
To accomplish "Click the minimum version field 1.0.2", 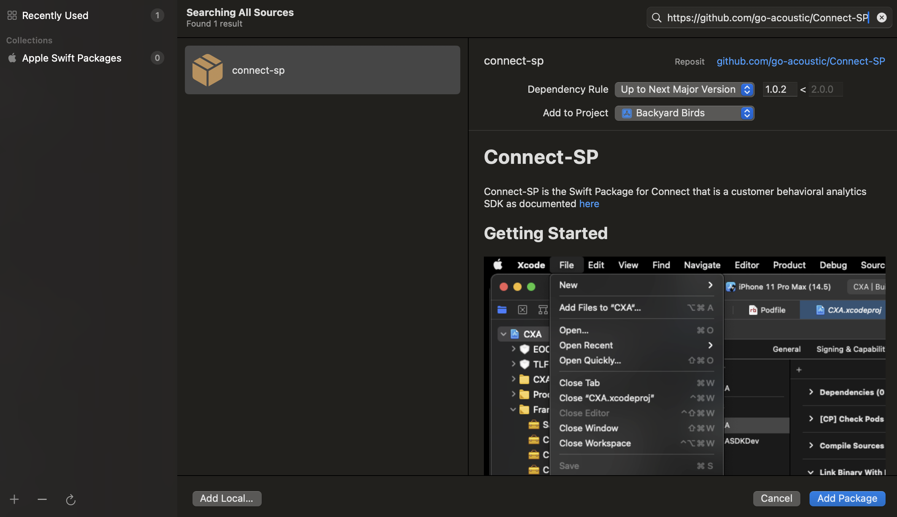I will [779, 89].
